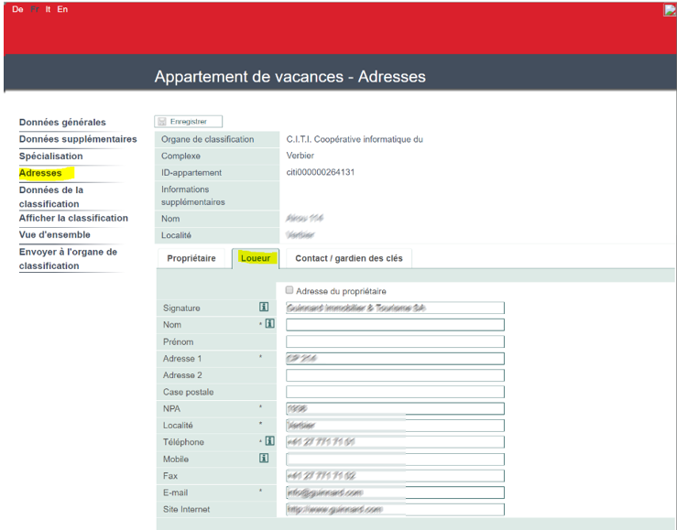This screenshot has height=530, width=677.
Task: Click the info icon beside Signature
Action: pyautogui.click(x=264, y=308)
